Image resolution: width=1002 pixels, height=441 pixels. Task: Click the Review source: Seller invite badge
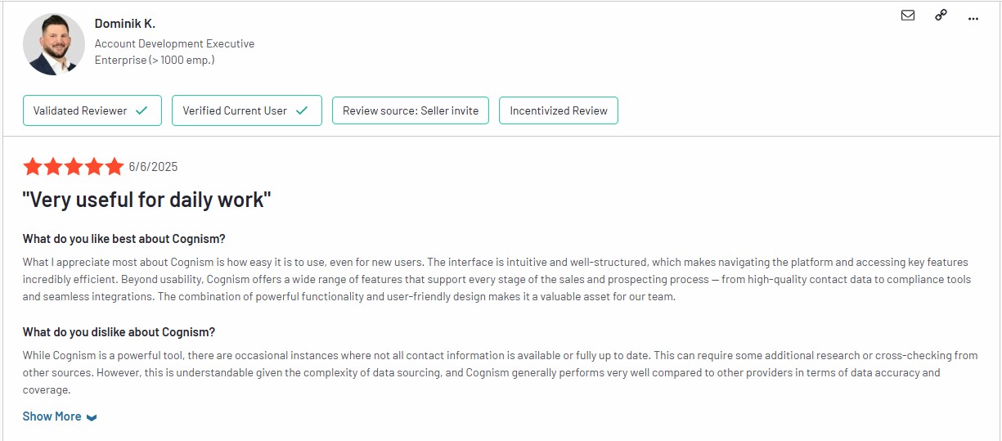[x=411, y=110]
